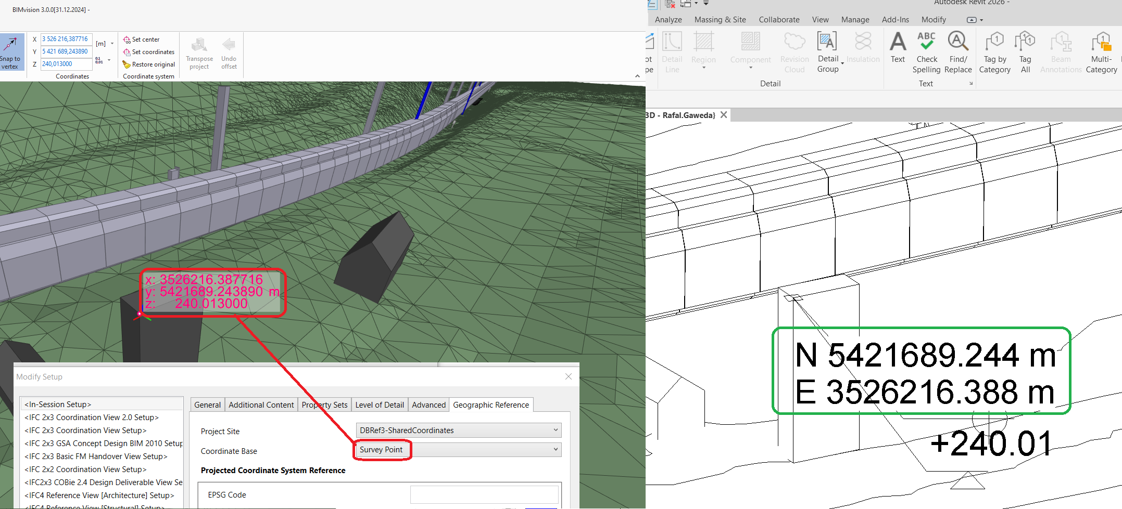Open the Advanced tab in Modify Setup
The image size is (1122, 509).
tap(428, 404)
